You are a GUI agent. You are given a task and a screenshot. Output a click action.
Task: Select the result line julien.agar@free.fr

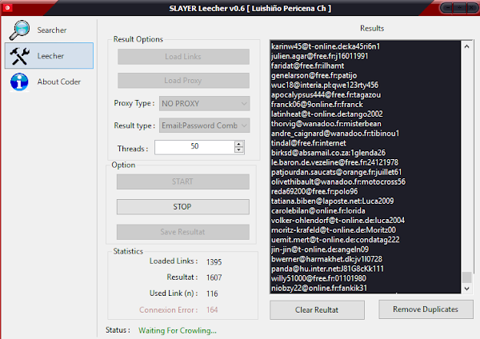point(319,56)
